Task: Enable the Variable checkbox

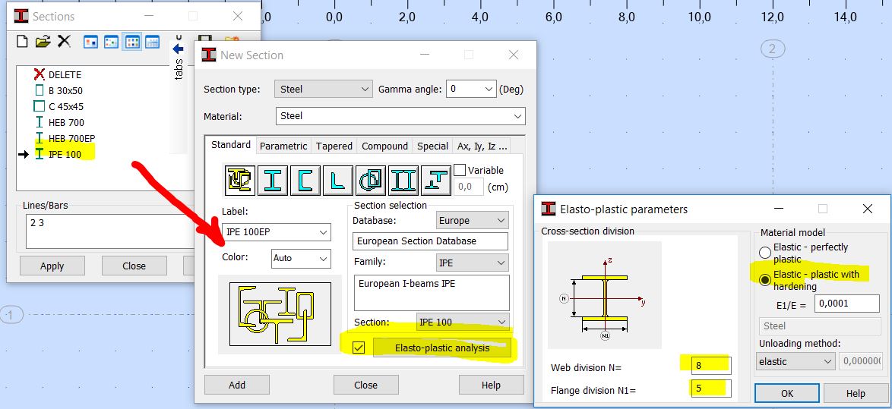Action: tap(460, 170)
